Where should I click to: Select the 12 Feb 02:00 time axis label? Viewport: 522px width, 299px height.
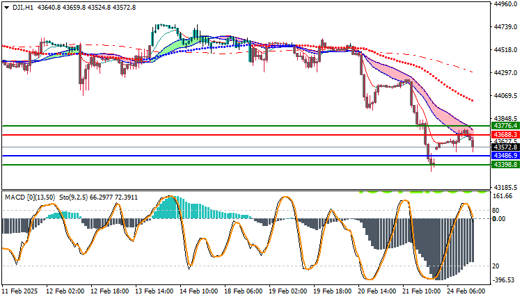pos(65,291)
